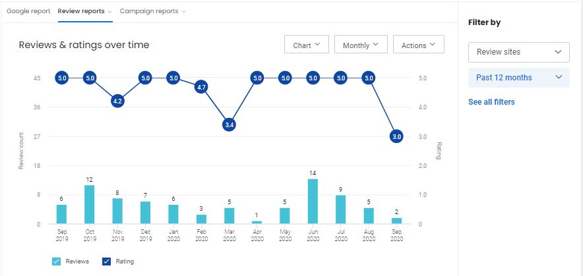The width and height of the screenshot is (583, 276).
Task: Expand the Chart type dropdown
Action: pos(306,45)
